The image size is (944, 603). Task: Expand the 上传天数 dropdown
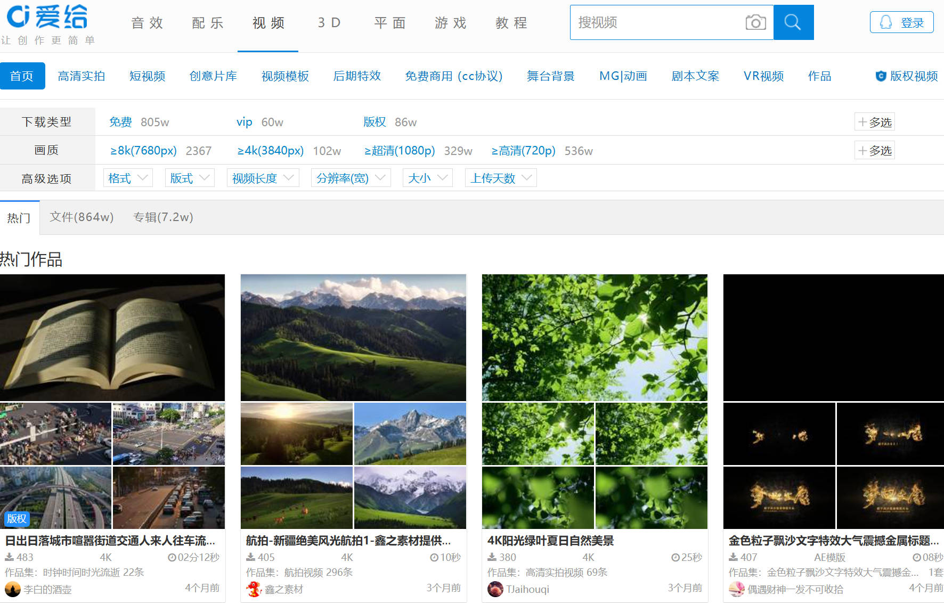[x=500, y=178]
